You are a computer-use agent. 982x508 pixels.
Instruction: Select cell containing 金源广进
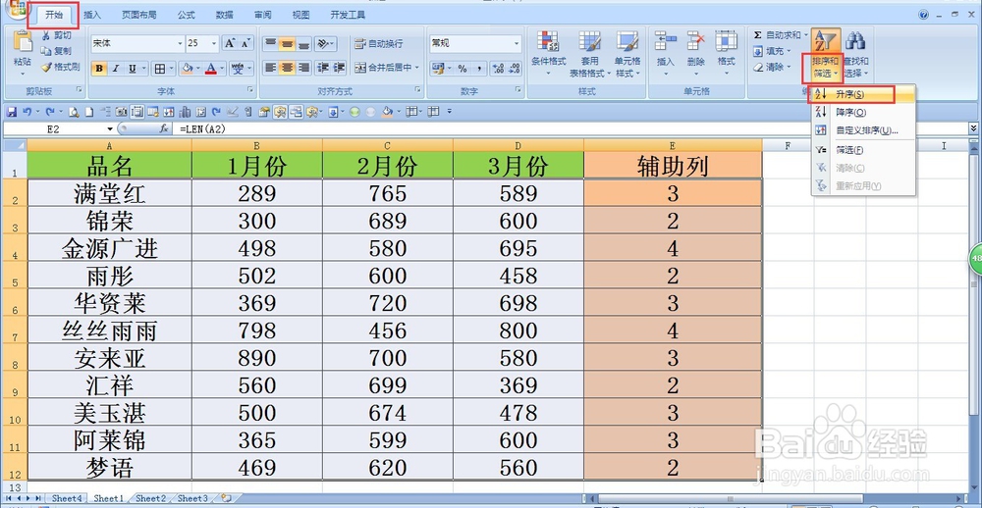[110, 248]
